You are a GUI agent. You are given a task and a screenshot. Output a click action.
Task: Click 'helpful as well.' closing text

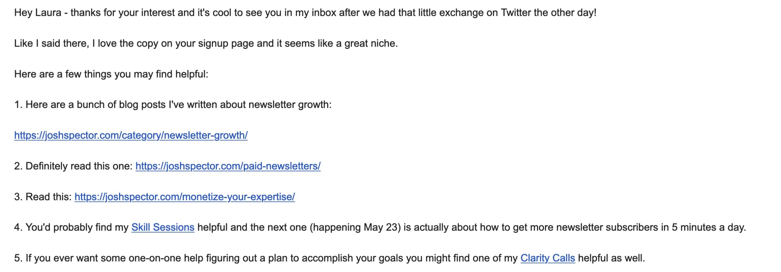(611, 258)
